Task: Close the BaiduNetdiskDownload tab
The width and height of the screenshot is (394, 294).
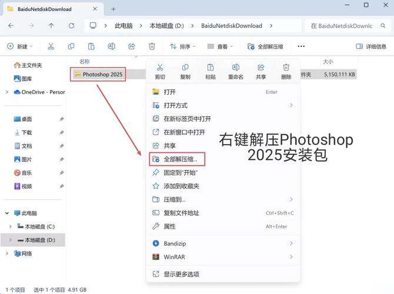Action: tap(95, 9)
